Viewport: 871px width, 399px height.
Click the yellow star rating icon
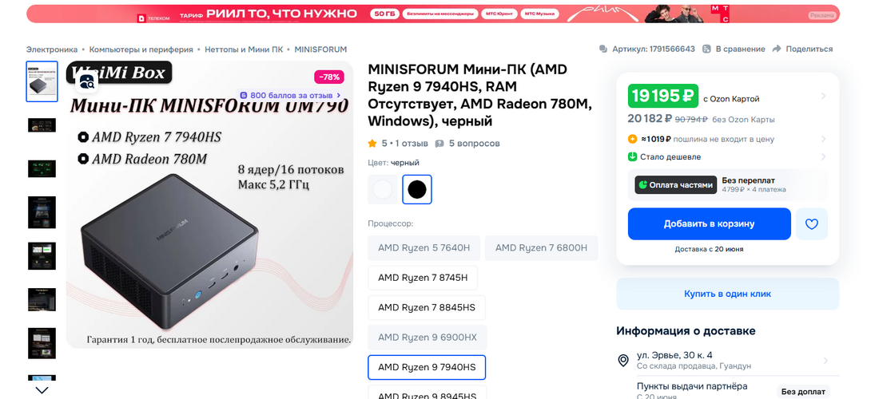click(372, 144)
